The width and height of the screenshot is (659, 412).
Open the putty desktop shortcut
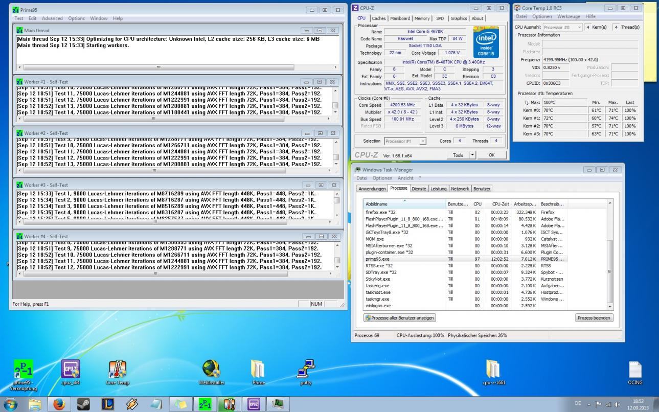click(306, 369)
